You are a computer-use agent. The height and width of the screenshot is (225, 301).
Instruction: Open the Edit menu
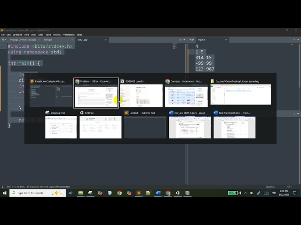pyautogui.click(x=8, y=35)
